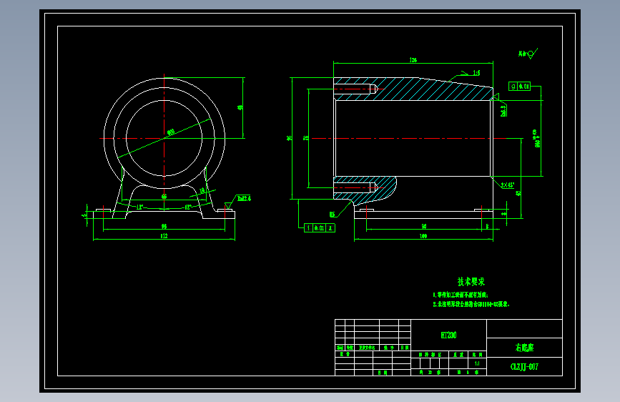Screen dimensions: 620x402
Task: Click the R5 radius leader label
Action: coord(332,215)
